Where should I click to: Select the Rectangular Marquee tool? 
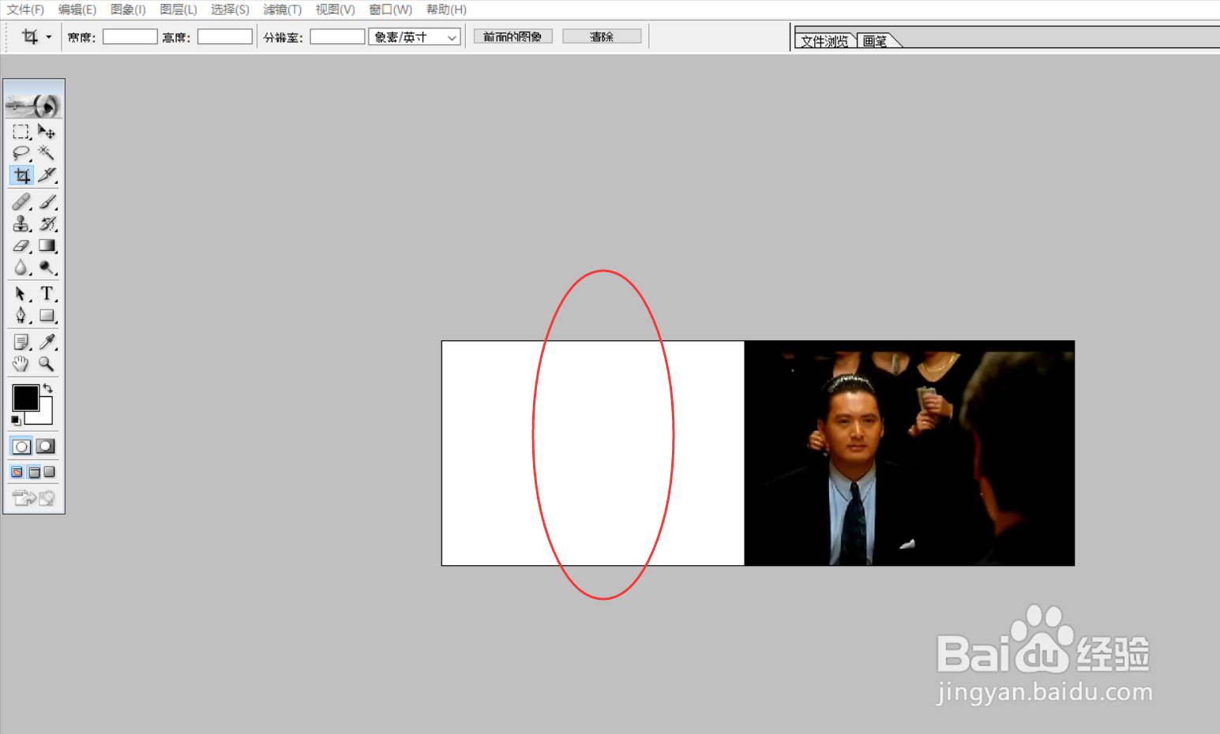pyautogui.click(x=21, y=132)
